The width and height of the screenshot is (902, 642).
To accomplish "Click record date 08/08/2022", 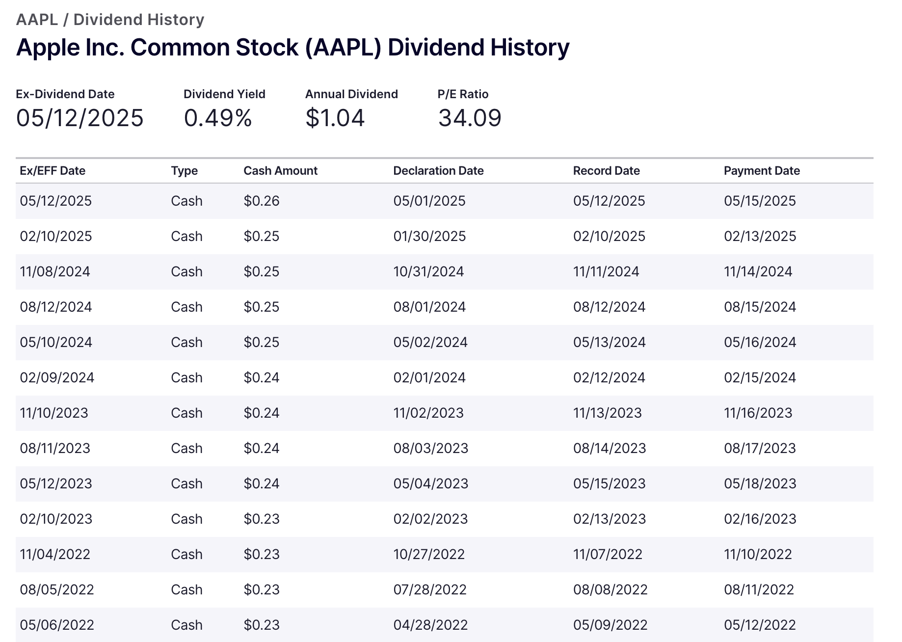I will coord(610,589).
